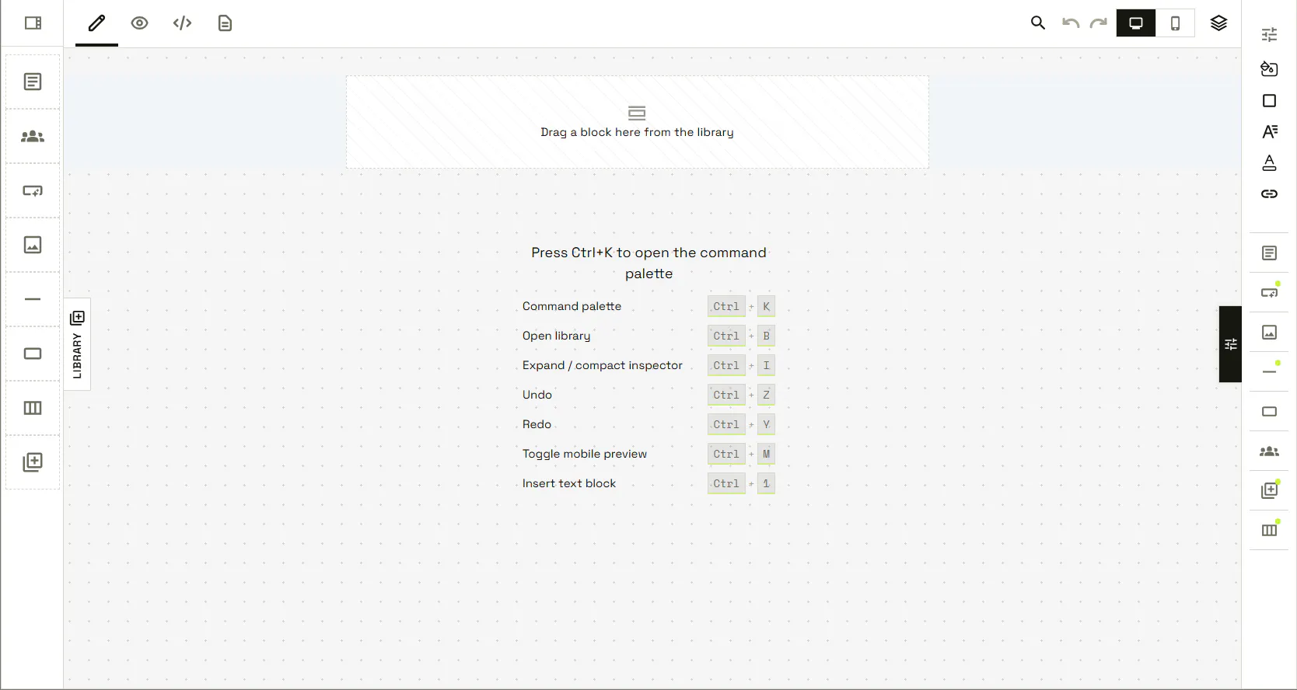Click the 'M' key badge
The width and height of the screenshot is (1297, 690).
pos(766,454)
